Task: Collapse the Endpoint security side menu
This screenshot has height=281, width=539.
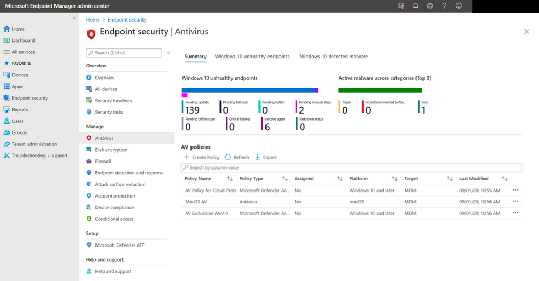Action: (168, 53)
